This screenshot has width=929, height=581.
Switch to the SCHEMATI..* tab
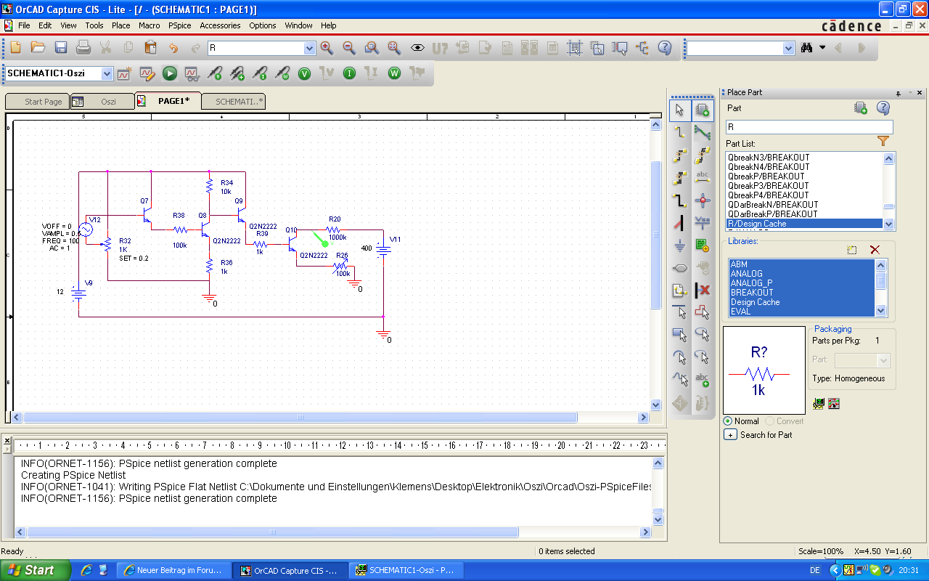[233, 102]
